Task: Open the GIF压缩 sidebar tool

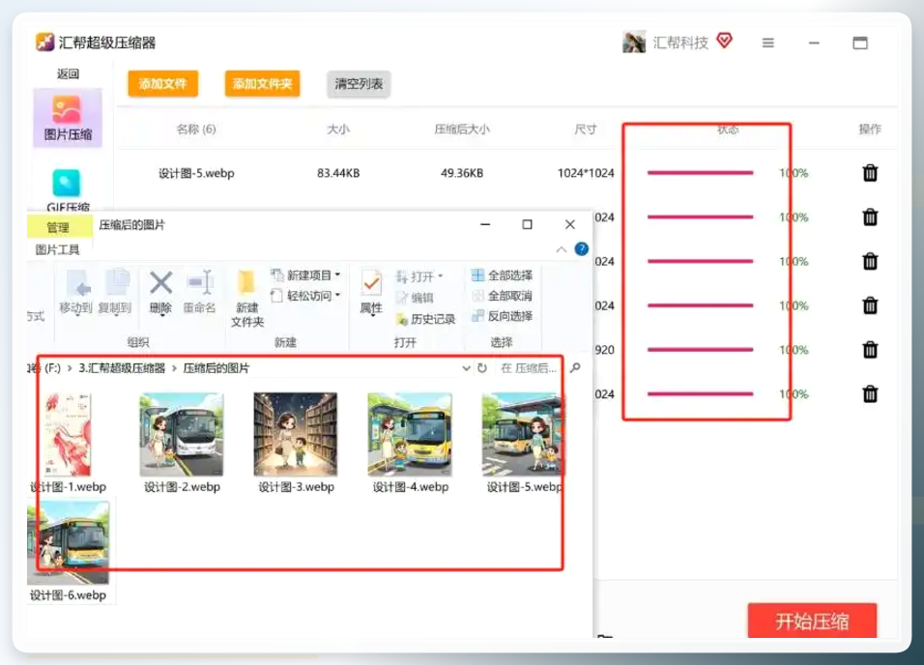Action: tap(68, 188)
